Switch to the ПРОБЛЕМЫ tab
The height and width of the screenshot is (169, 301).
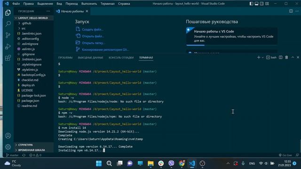[65, 58]
